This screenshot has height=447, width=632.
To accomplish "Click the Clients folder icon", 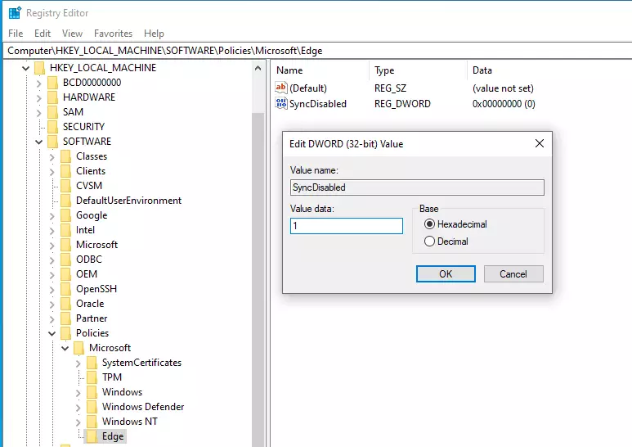I will (x=65, y=171).
